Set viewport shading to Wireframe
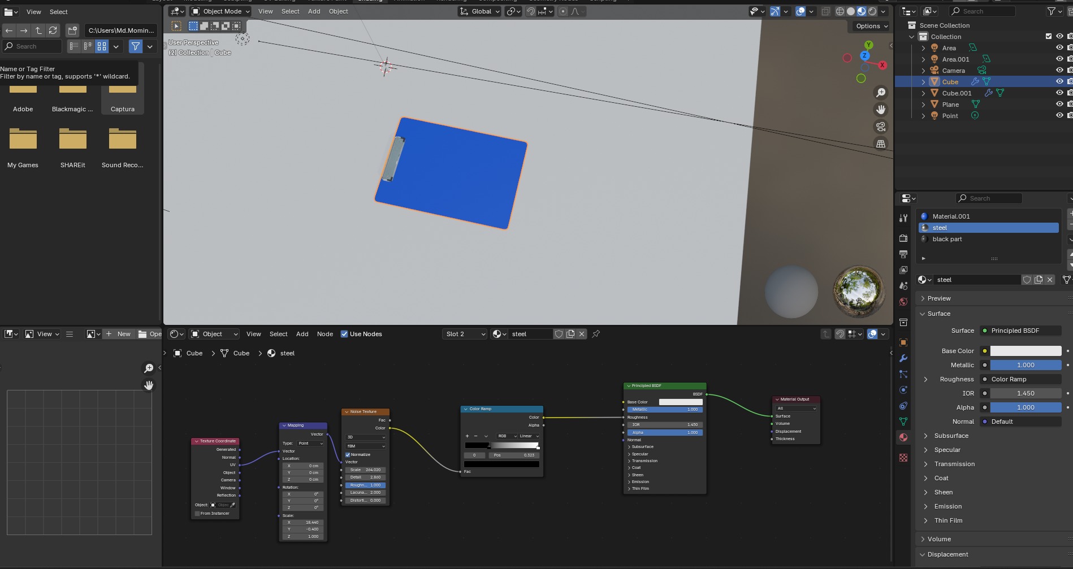 [x=840, y=11]
